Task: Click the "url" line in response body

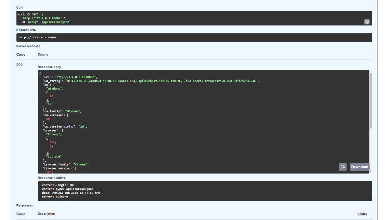Action: pos(70,77)
